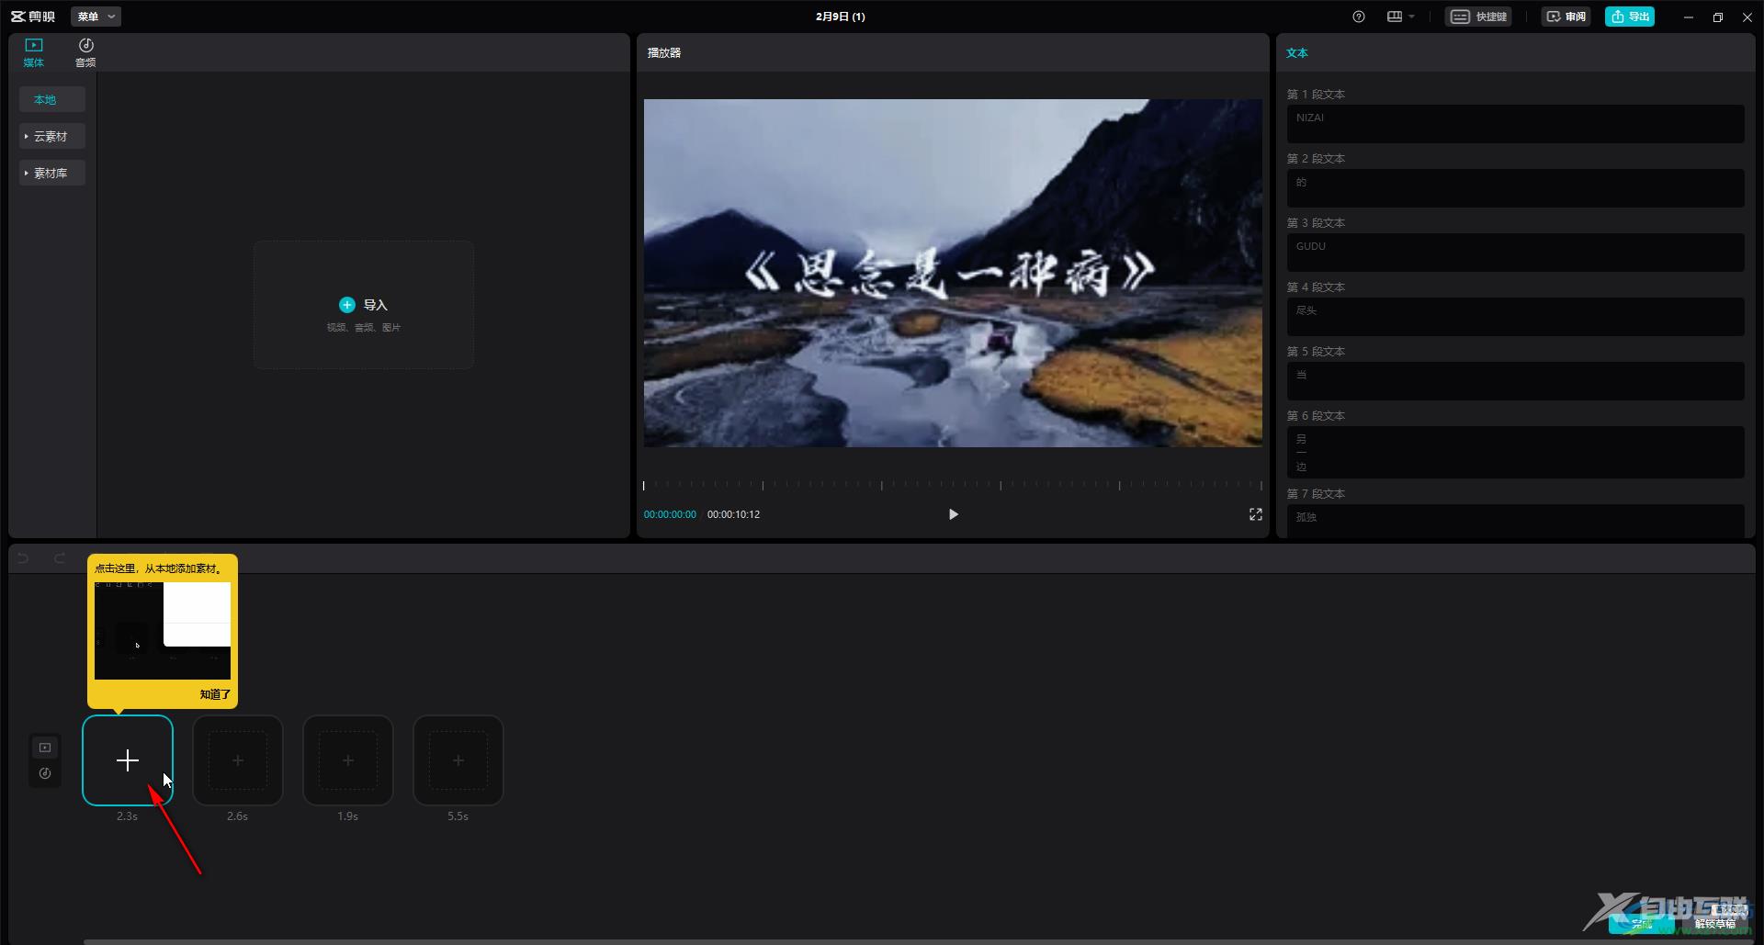1764x945 pixels.
Task: Select the 本地 source category
Action: coord(52,99)
